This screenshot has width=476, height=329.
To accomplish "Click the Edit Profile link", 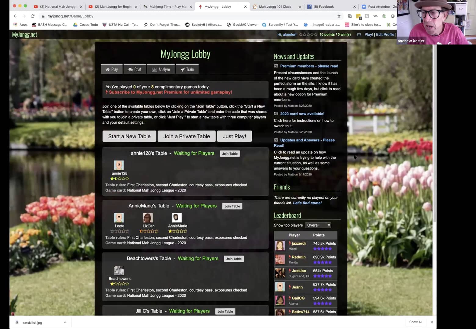I will click(x=385, y=34).
